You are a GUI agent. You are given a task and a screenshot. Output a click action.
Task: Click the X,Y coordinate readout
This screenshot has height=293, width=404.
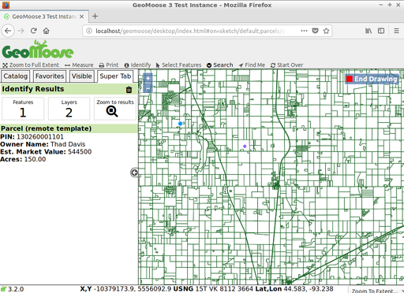[x=125, y=289]
